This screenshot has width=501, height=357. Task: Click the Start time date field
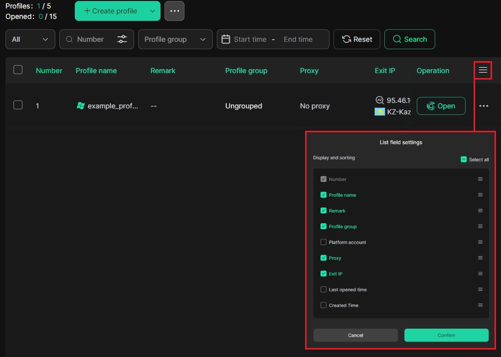250,39
